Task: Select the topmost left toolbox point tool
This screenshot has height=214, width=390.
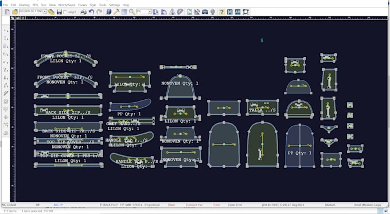Action: pyautogui.click(x=6, y=30)
